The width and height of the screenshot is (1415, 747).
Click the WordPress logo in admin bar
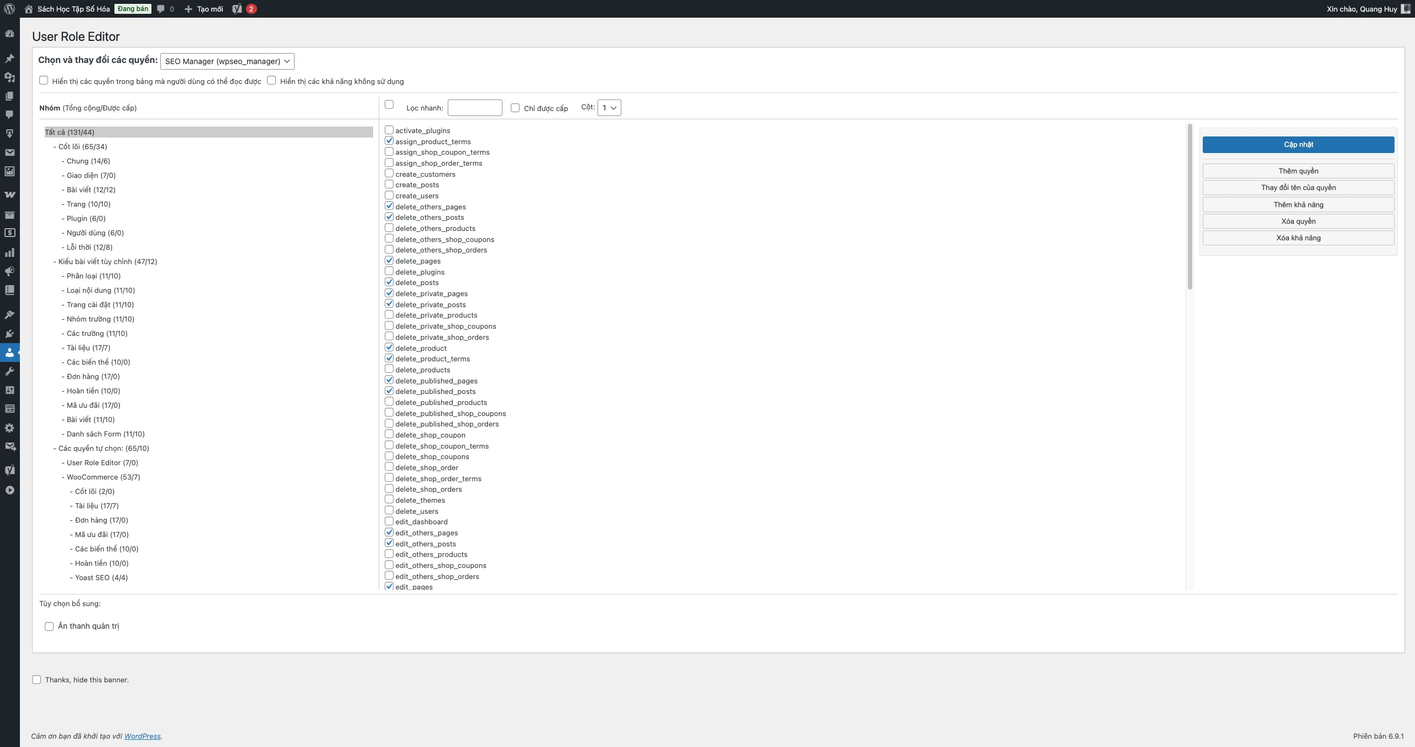click(x=9, y=9)
